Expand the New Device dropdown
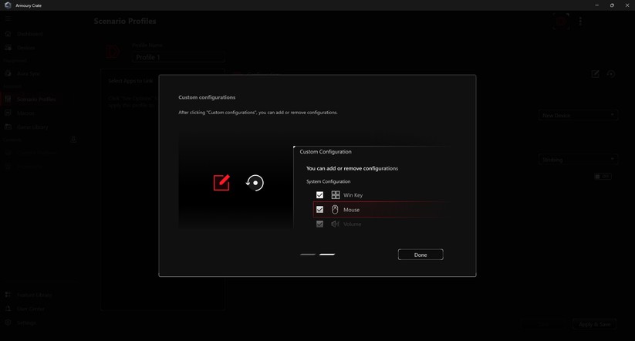 coord(579,116)
